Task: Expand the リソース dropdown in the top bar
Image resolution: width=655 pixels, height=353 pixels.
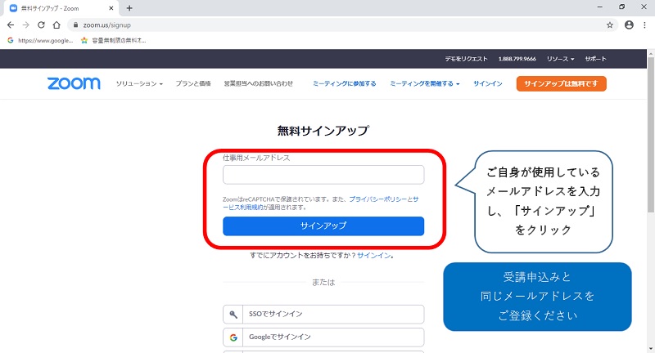Action: (561, 59)
